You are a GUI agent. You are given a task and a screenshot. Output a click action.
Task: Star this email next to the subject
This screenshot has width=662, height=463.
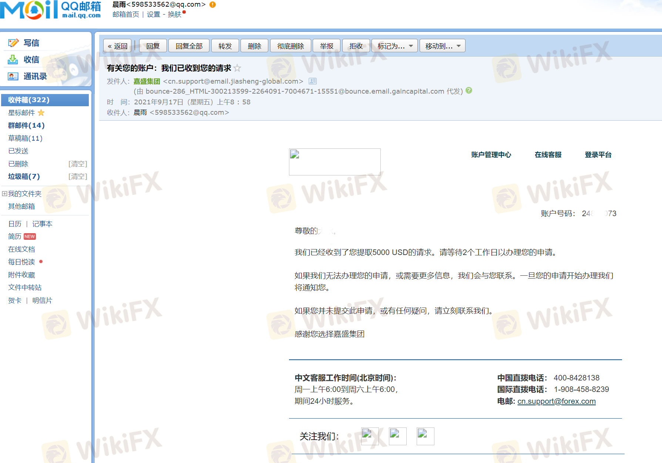point(237,68)
